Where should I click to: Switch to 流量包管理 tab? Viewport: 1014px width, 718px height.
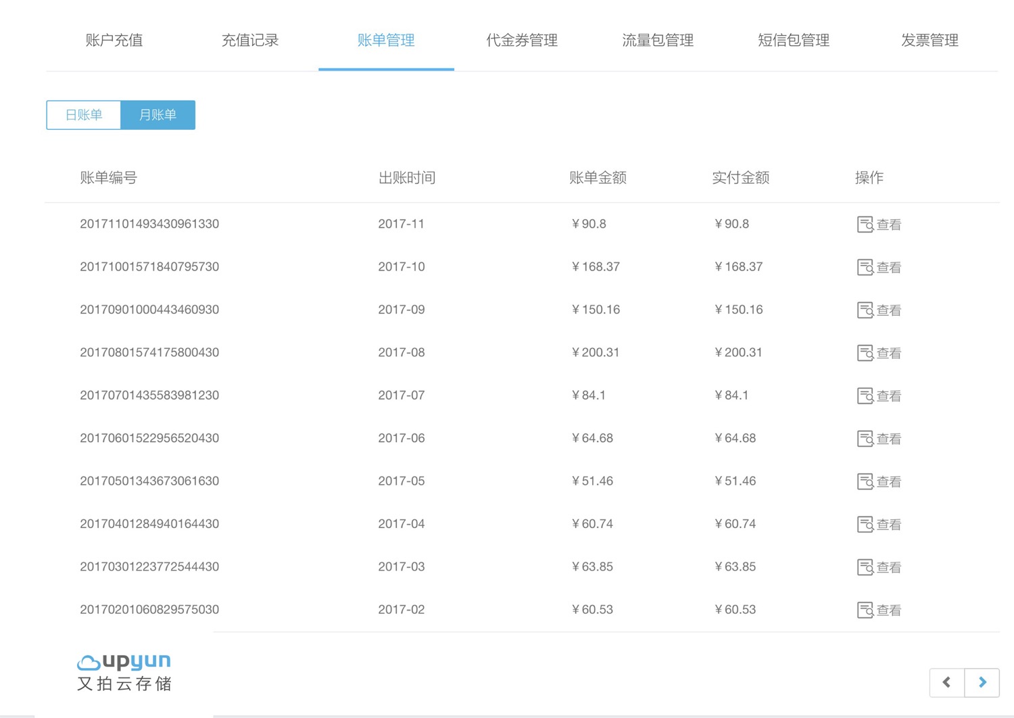658,41
